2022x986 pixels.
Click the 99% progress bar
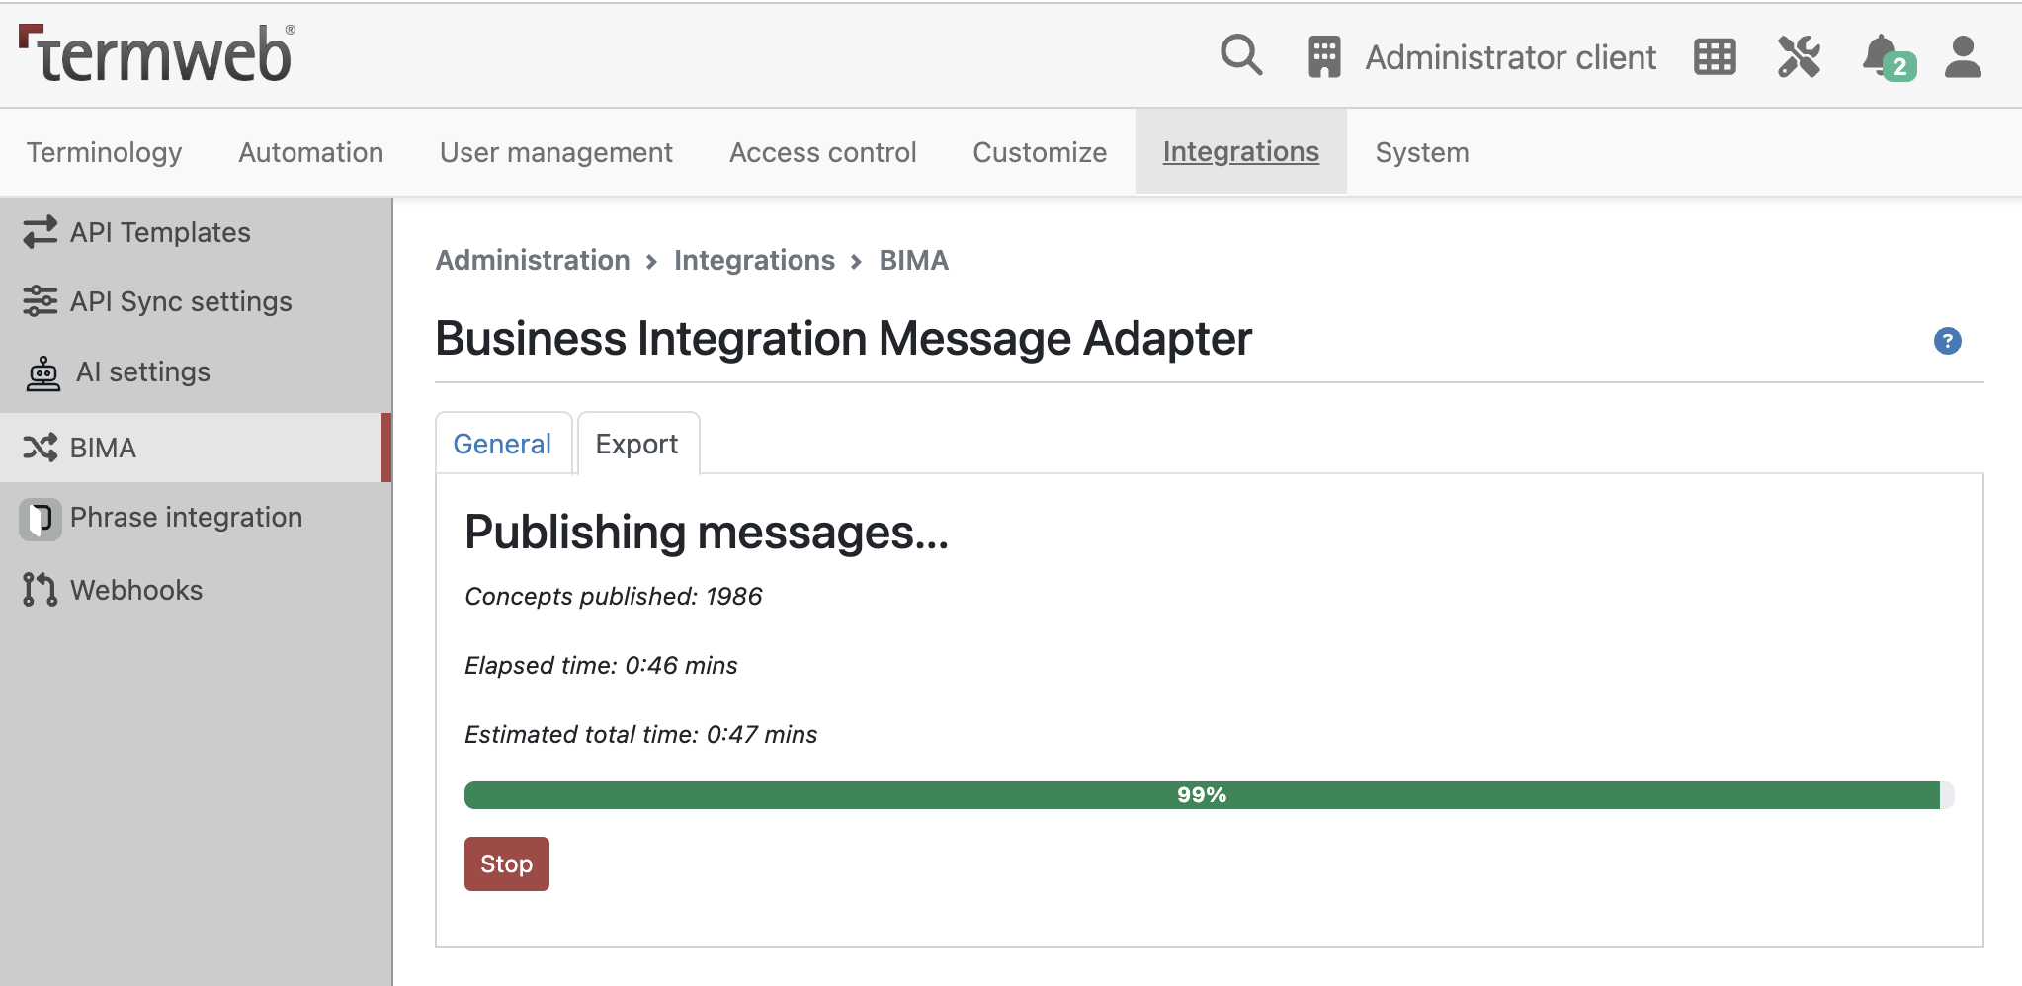point(1210,795)
